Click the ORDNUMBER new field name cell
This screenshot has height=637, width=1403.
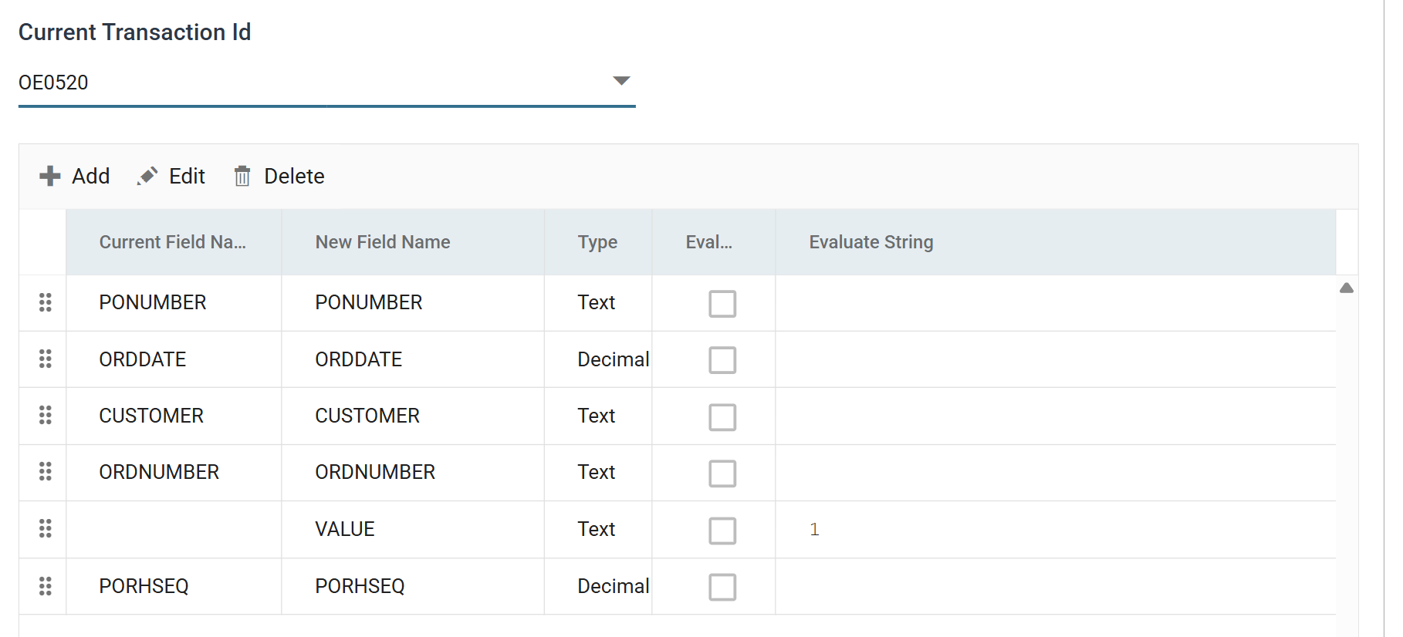click(413, 472)
